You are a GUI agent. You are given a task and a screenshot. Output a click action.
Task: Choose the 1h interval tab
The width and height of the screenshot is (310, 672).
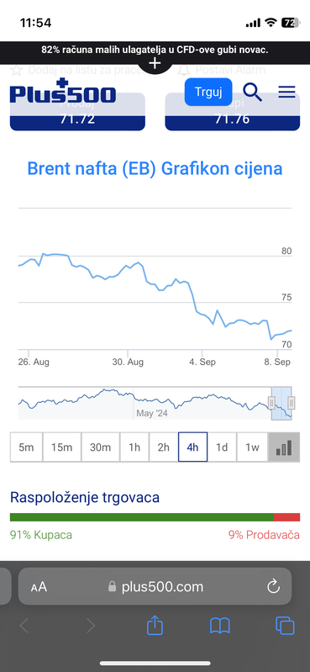pos(134,447)
